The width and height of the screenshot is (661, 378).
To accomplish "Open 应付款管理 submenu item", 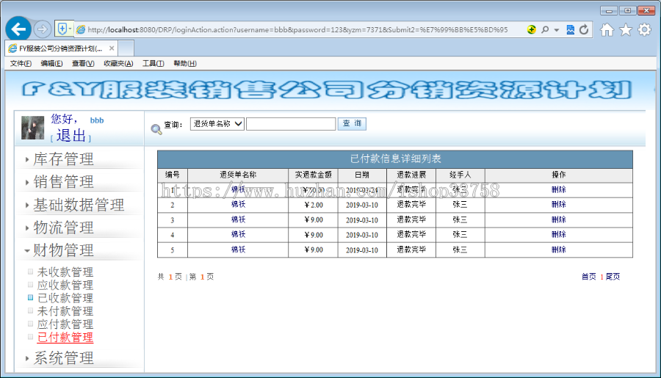I will (65, 324).
